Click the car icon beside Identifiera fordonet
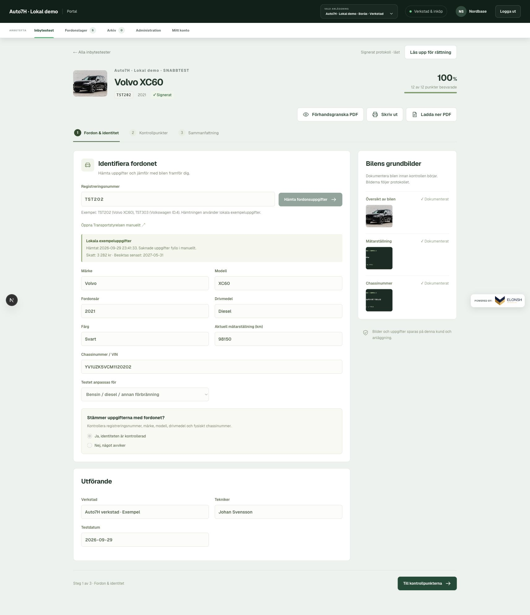This screenshot has width=530, height=615. pos(88,165)
